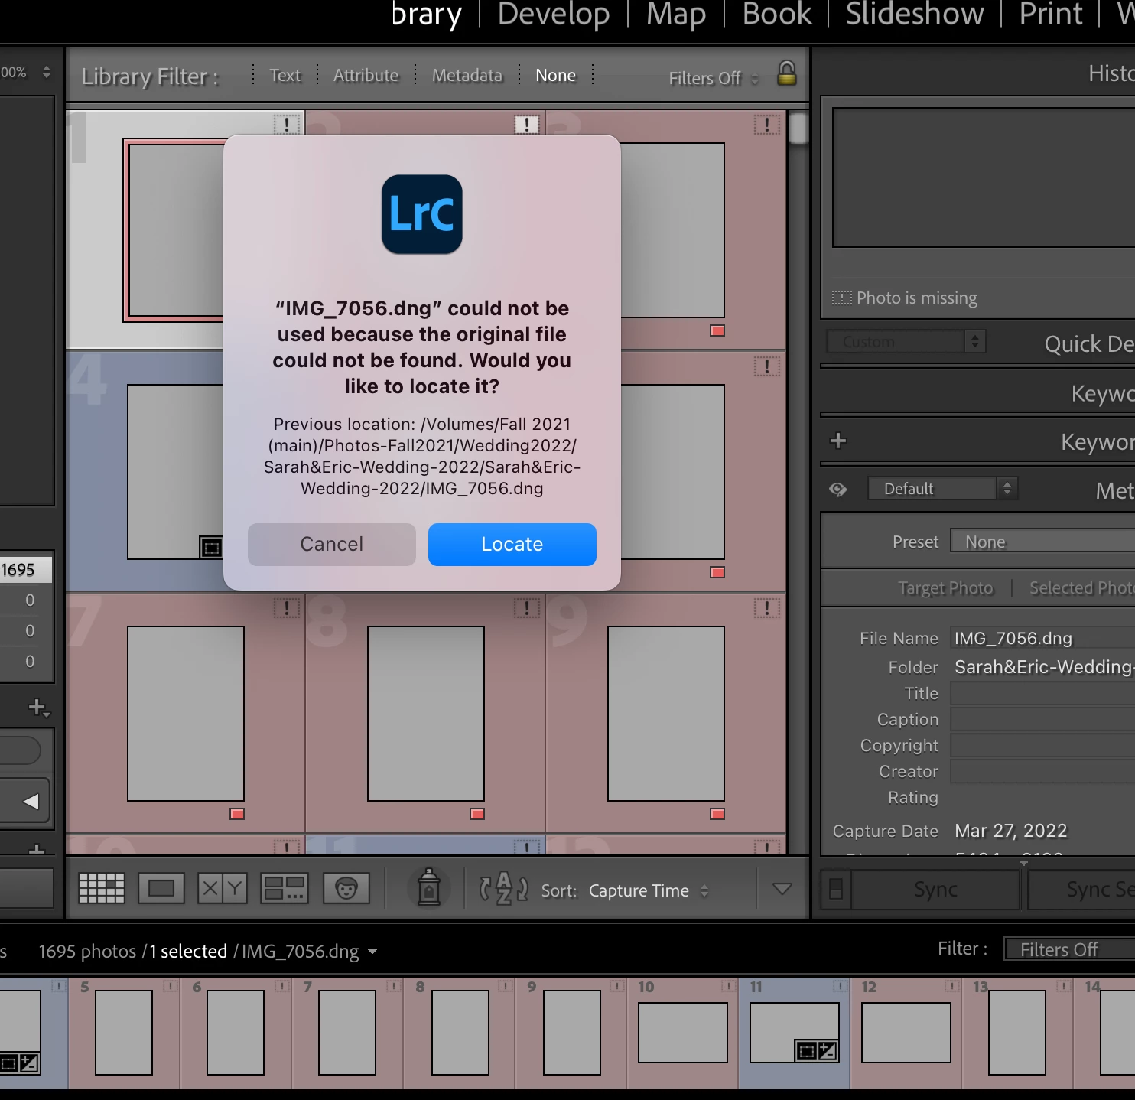Select Text filter in Library Filter bar

tap(285, 75)
